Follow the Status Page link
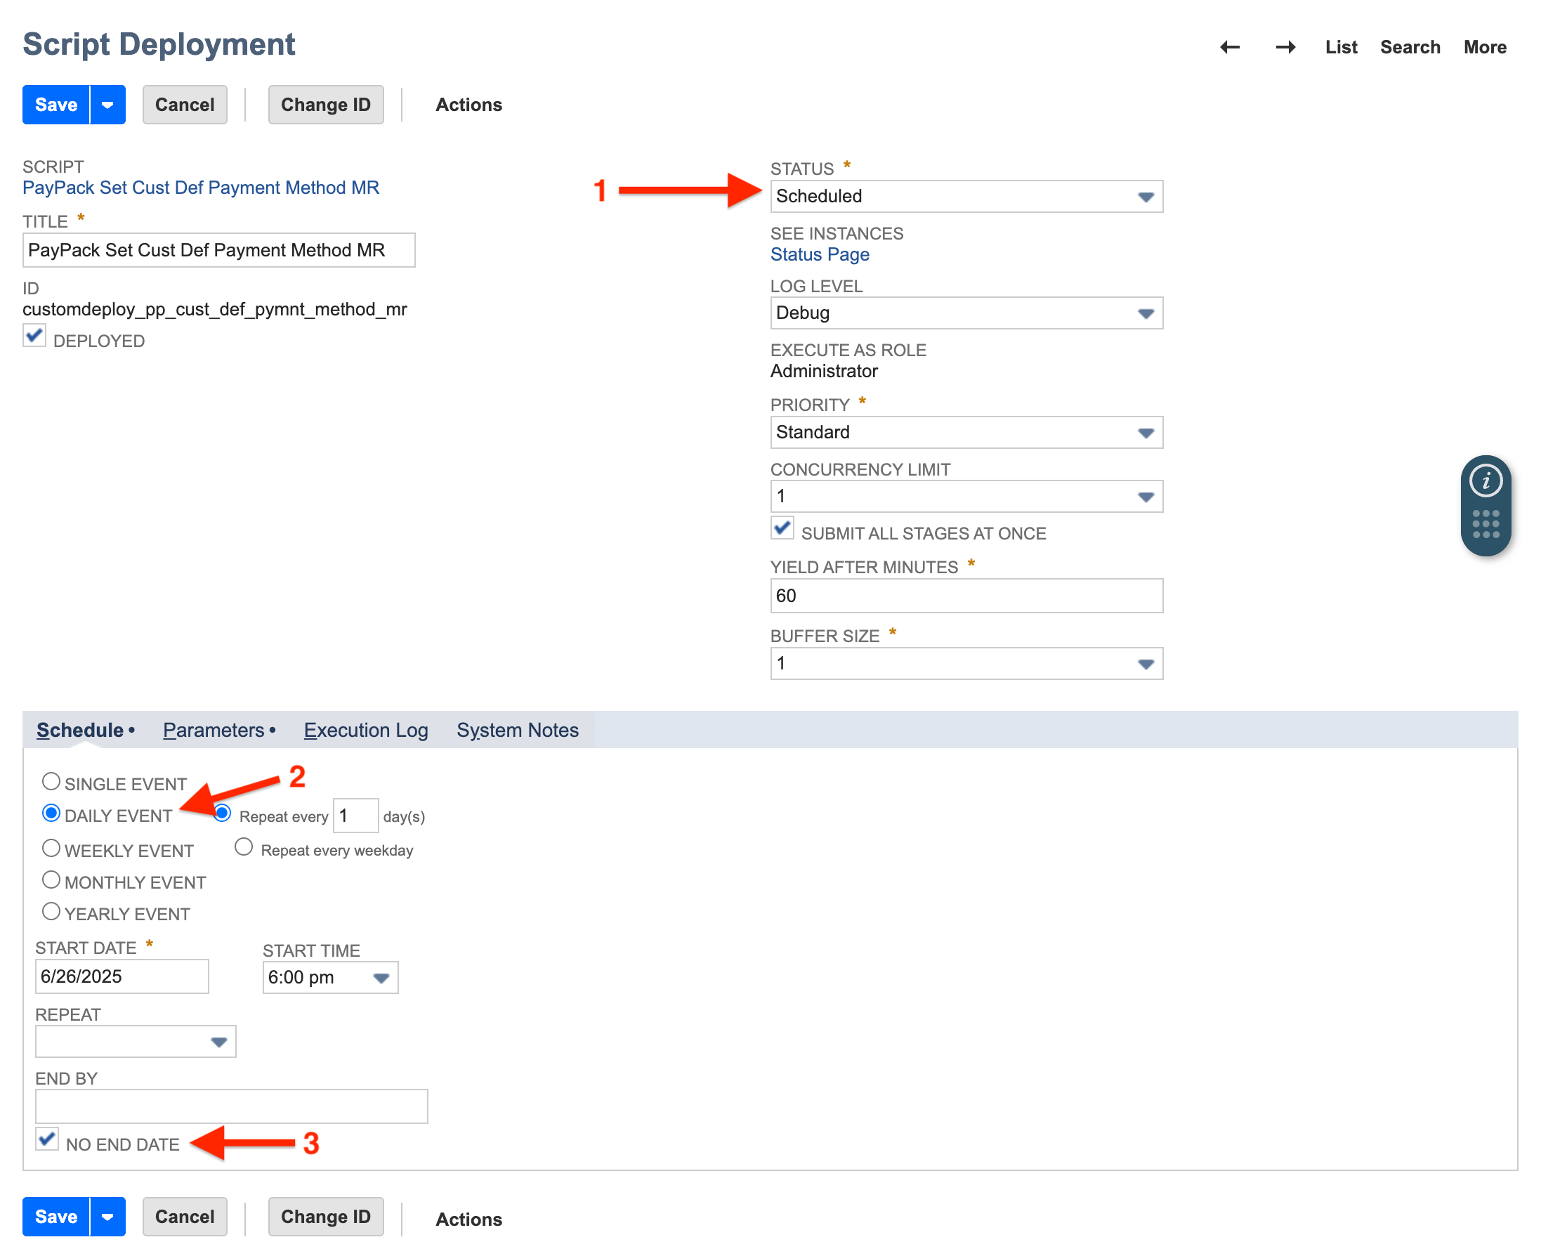This screenshot has width=1541, height=1249. [x=820, y=254]
